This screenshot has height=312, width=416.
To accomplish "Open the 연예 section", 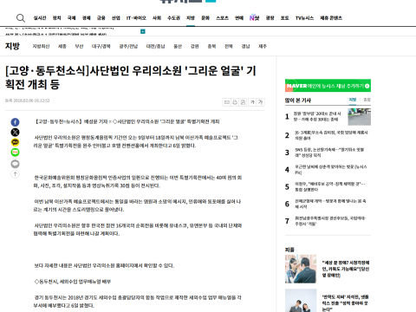I will [239, 18].
